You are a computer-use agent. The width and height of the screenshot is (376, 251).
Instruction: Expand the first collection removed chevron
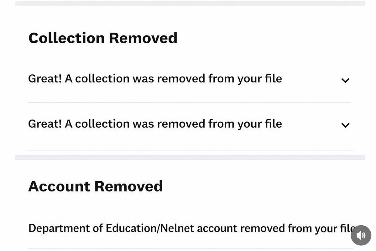[x=345, y=80]
